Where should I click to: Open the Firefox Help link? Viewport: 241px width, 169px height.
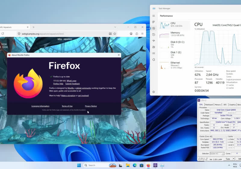click(58, 84)
